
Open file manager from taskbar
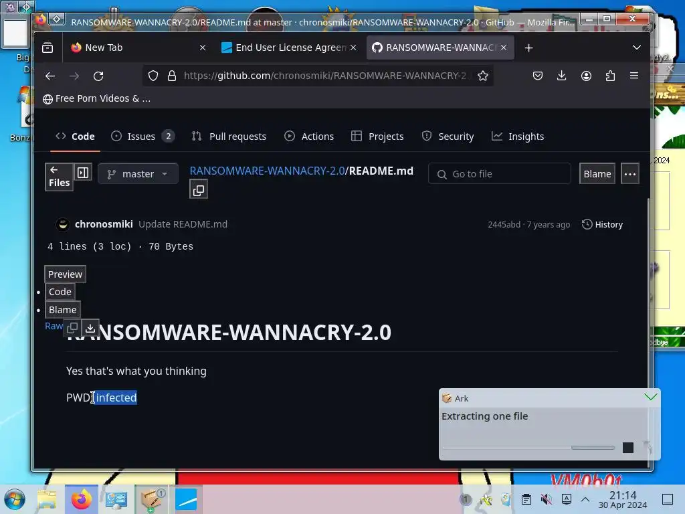pyautogui.click(x=47, y=499)
